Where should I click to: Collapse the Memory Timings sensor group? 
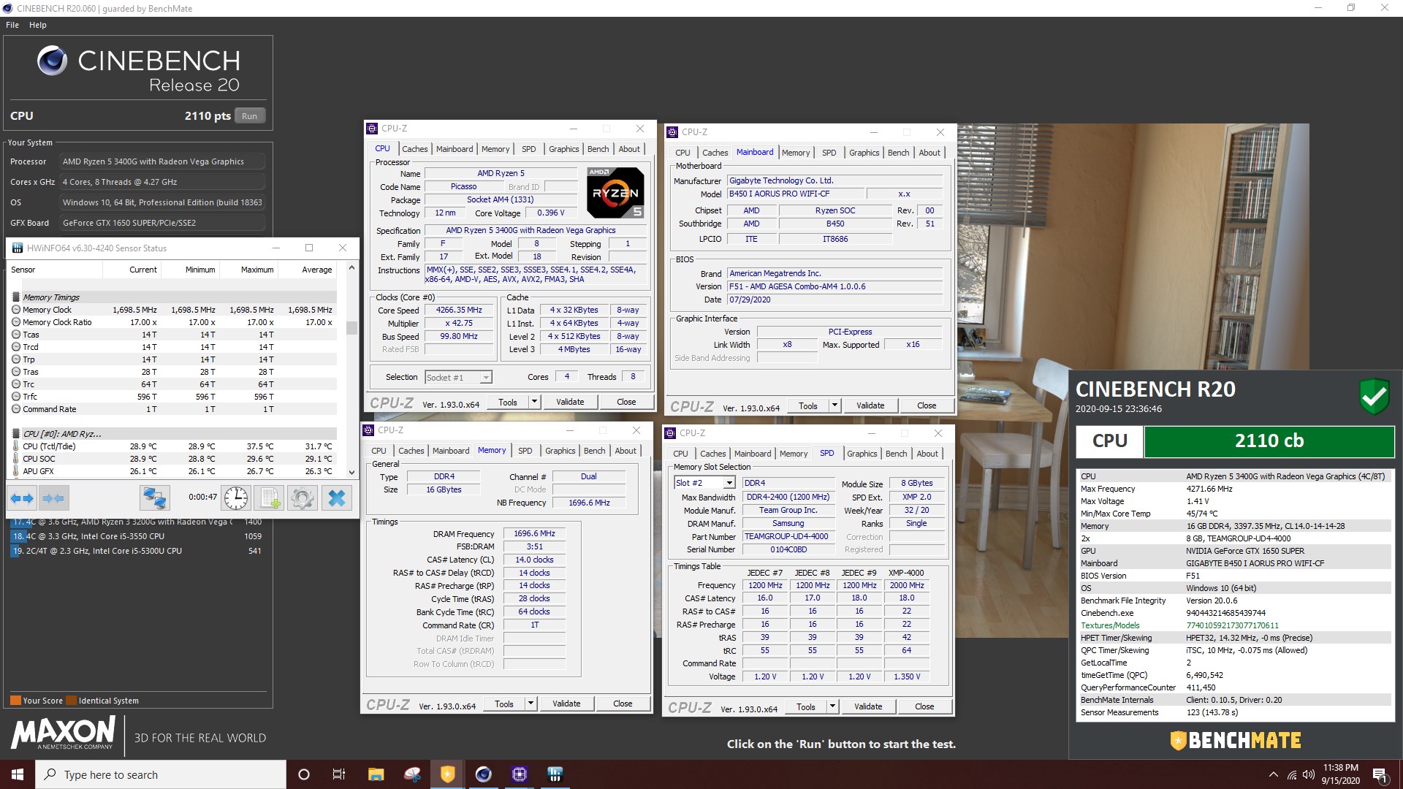(x=16, y=297)
